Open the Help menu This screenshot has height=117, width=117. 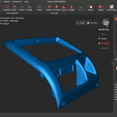(x=26, y=2)
